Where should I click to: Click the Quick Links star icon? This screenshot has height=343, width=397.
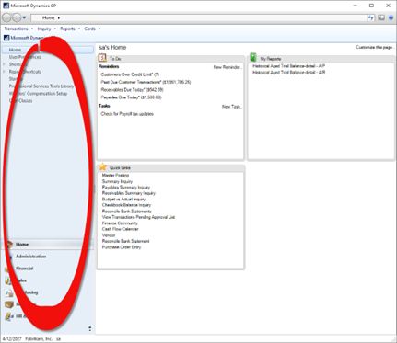(103, 167)
